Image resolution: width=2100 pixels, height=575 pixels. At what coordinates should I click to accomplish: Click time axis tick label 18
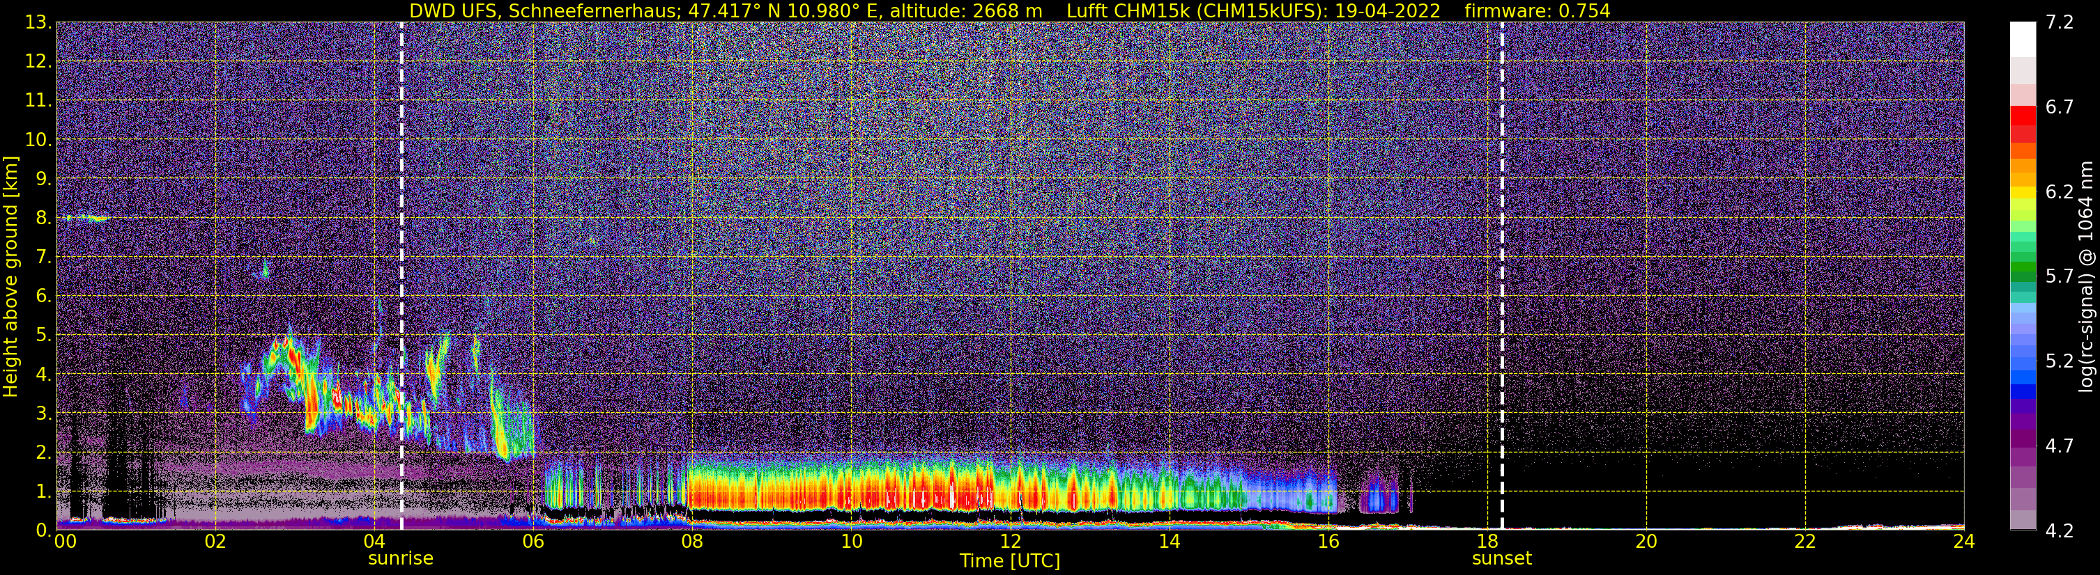(x=1487, y=542)
